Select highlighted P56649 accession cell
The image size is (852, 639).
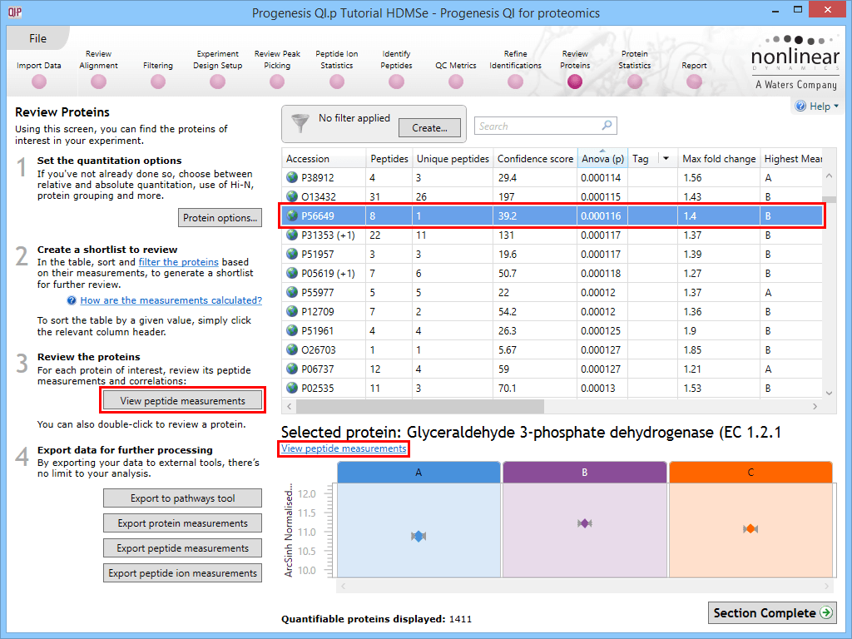(x=324, y=215)
